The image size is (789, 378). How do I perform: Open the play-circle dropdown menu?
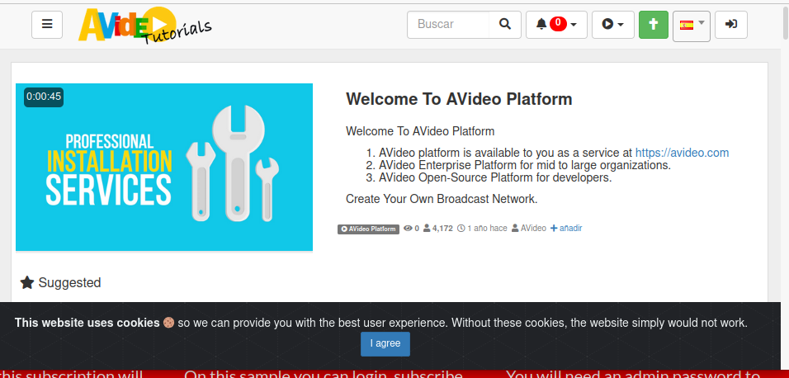click(613, 24)
